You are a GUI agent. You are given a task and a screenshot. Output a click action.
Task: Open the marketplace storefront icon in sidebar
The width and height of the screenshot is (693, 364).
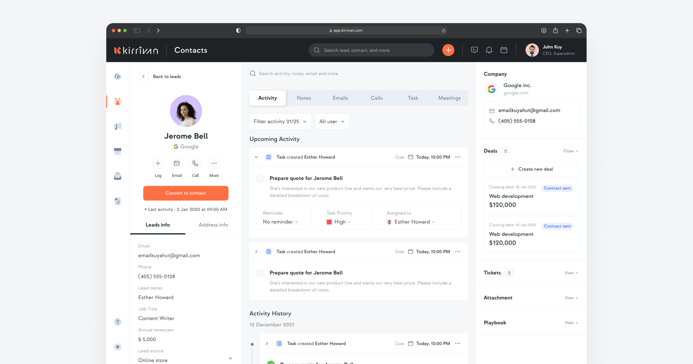coord(118,151)
